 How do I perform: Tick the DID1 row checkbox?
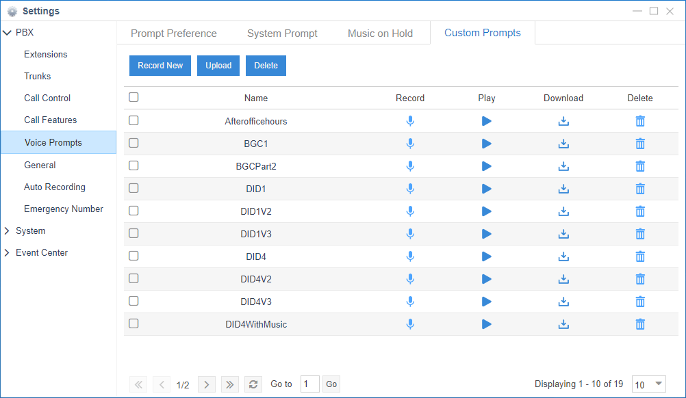click(134, 188)
